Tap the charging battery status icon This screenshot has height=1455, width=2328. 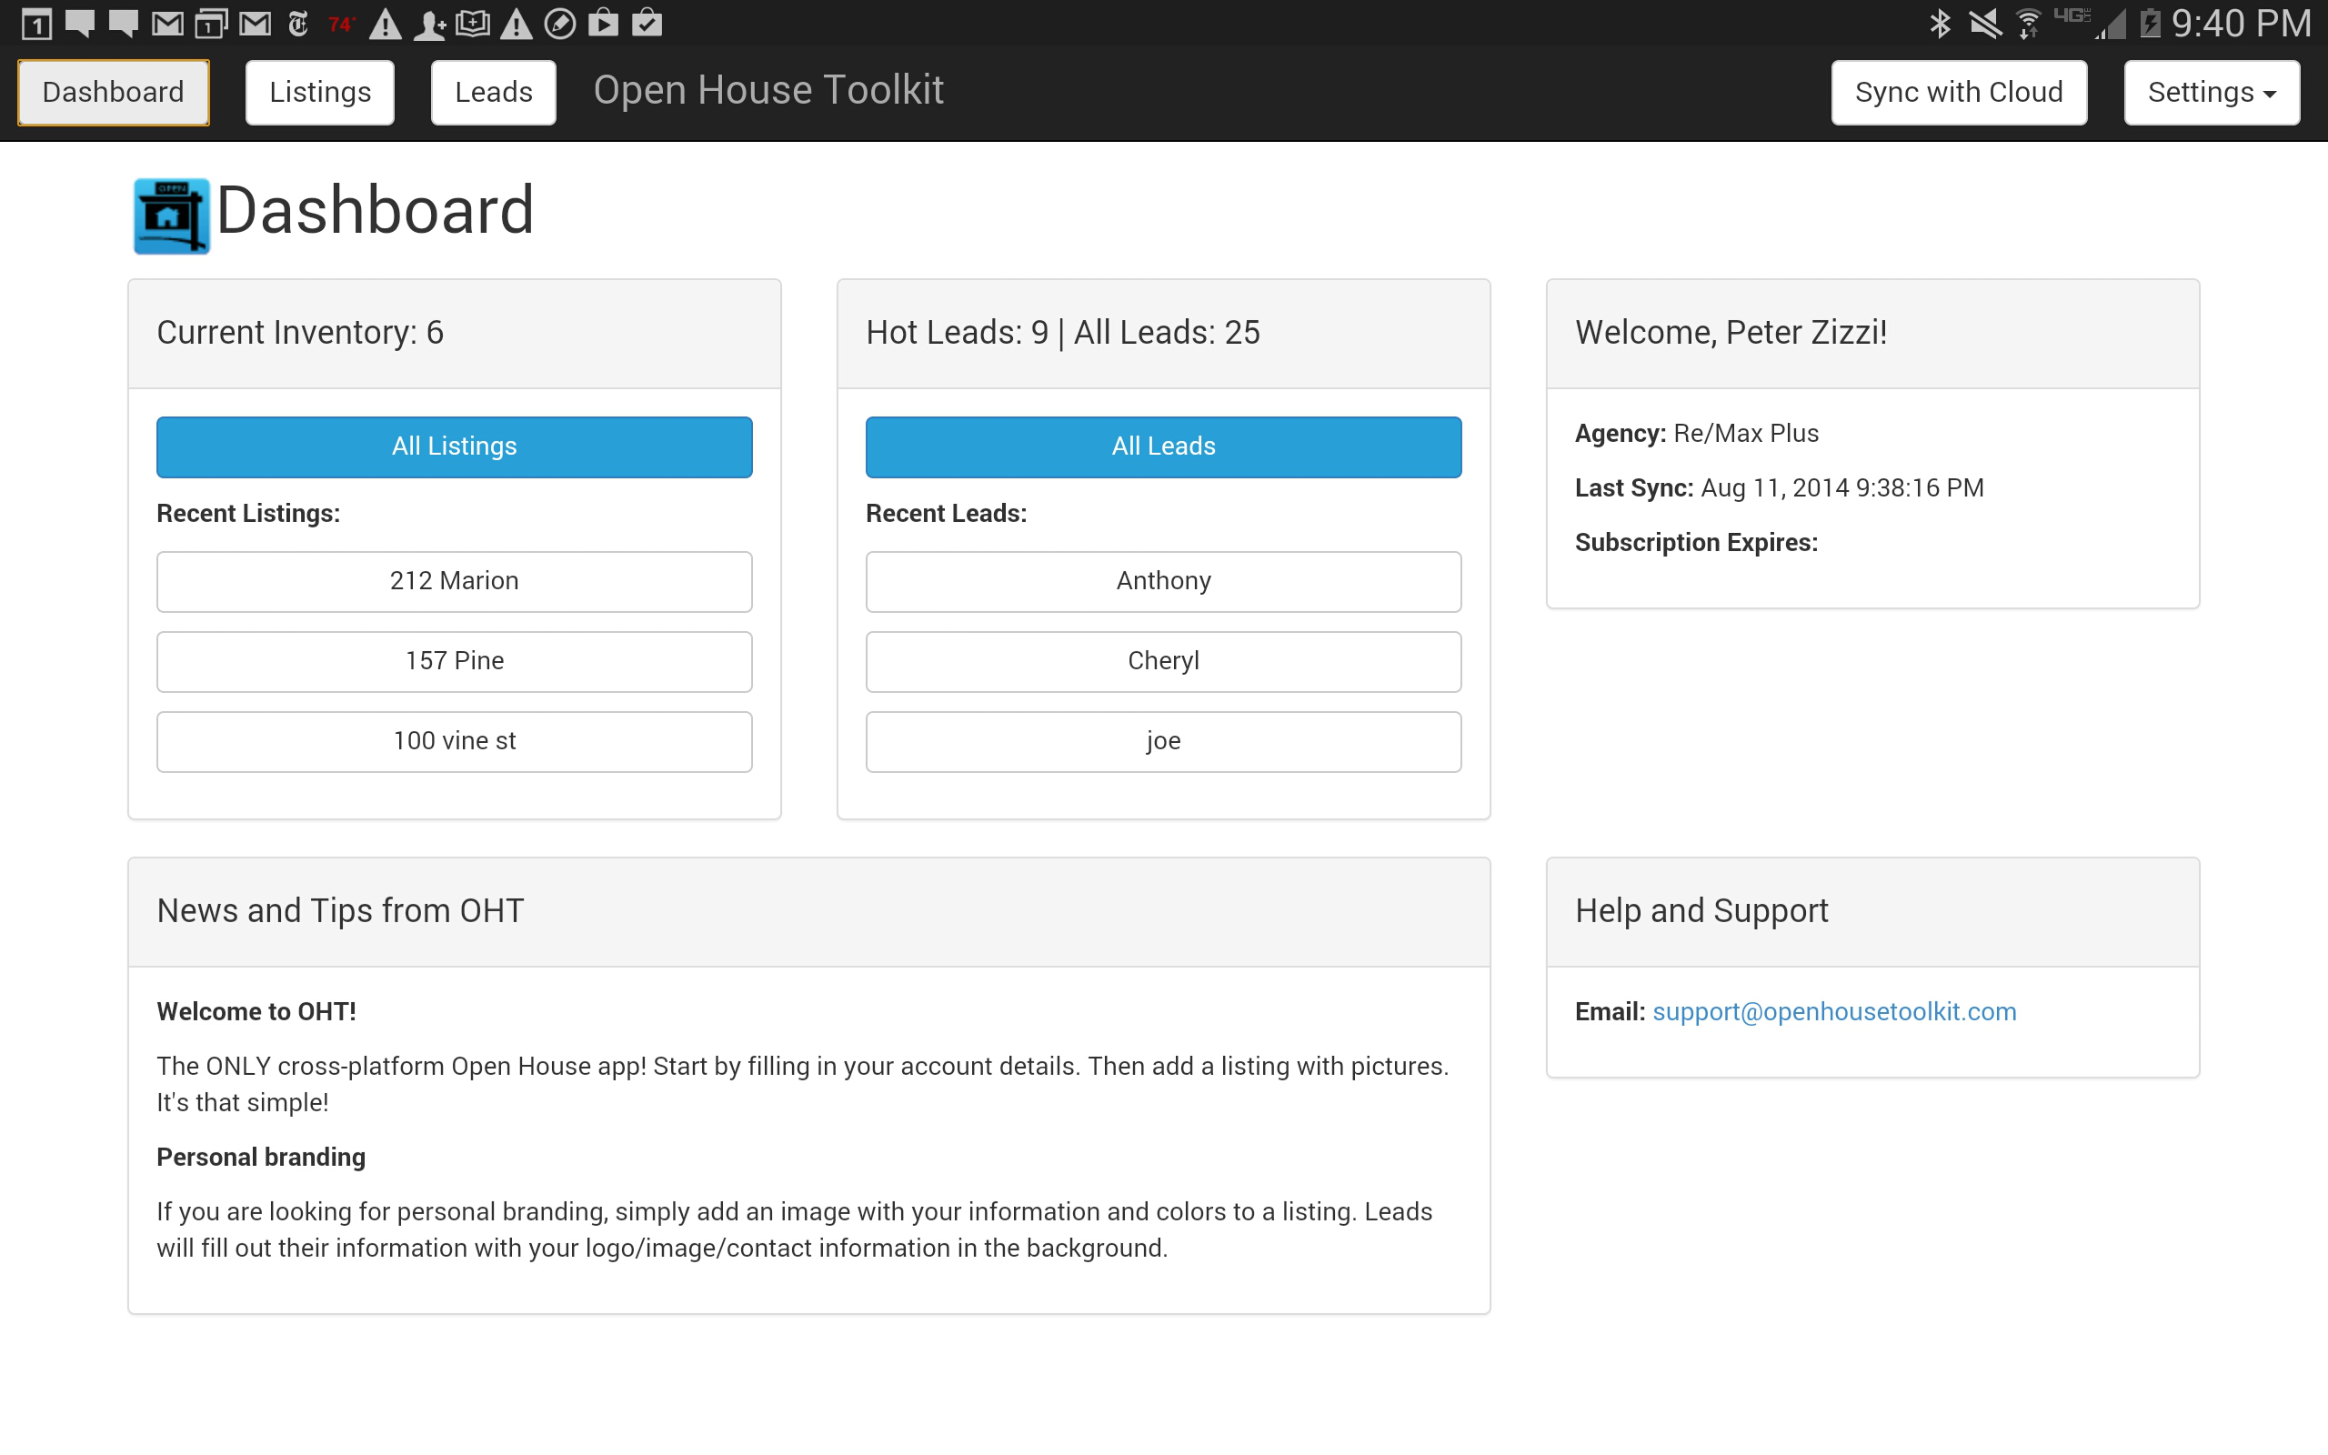tap(2149, 23)
